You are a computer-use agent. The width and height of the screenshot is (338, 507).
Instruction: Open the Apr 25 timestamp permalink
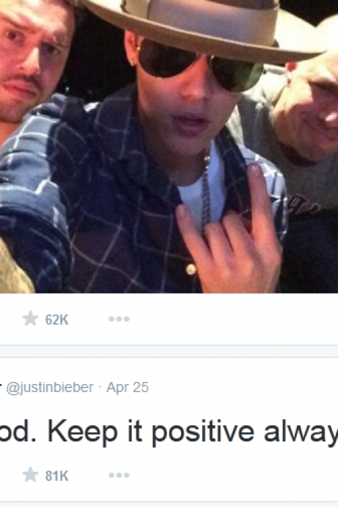pyautogui.click(x=128, y=387)
